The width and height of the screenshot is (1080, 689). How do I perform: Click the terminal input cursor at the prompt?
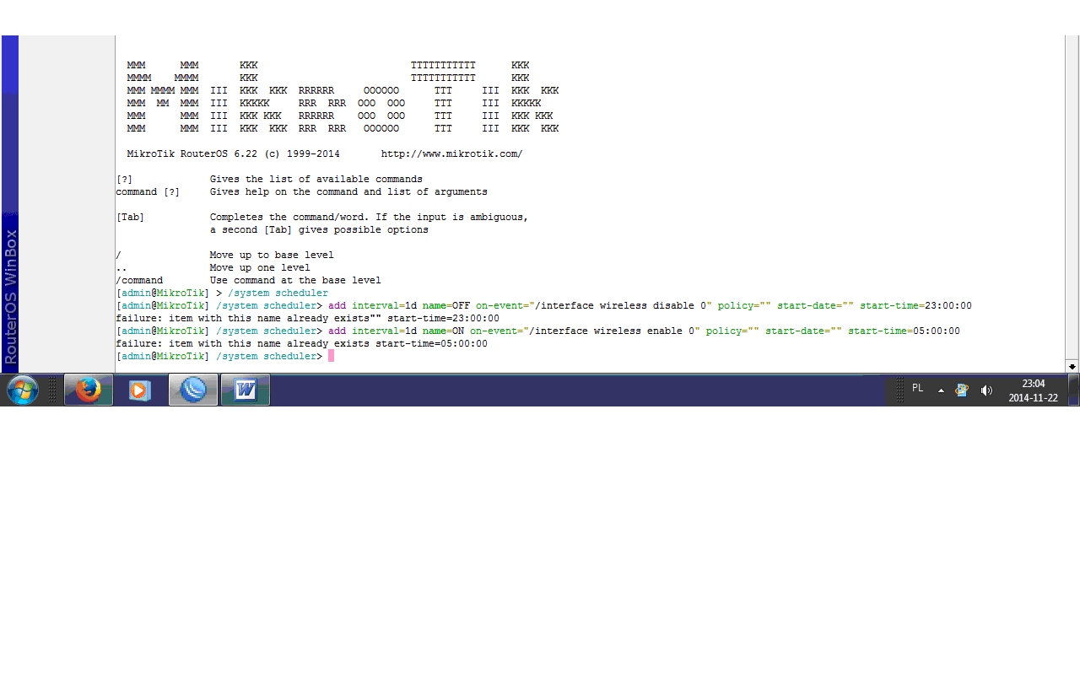click(x=332, y=356)
